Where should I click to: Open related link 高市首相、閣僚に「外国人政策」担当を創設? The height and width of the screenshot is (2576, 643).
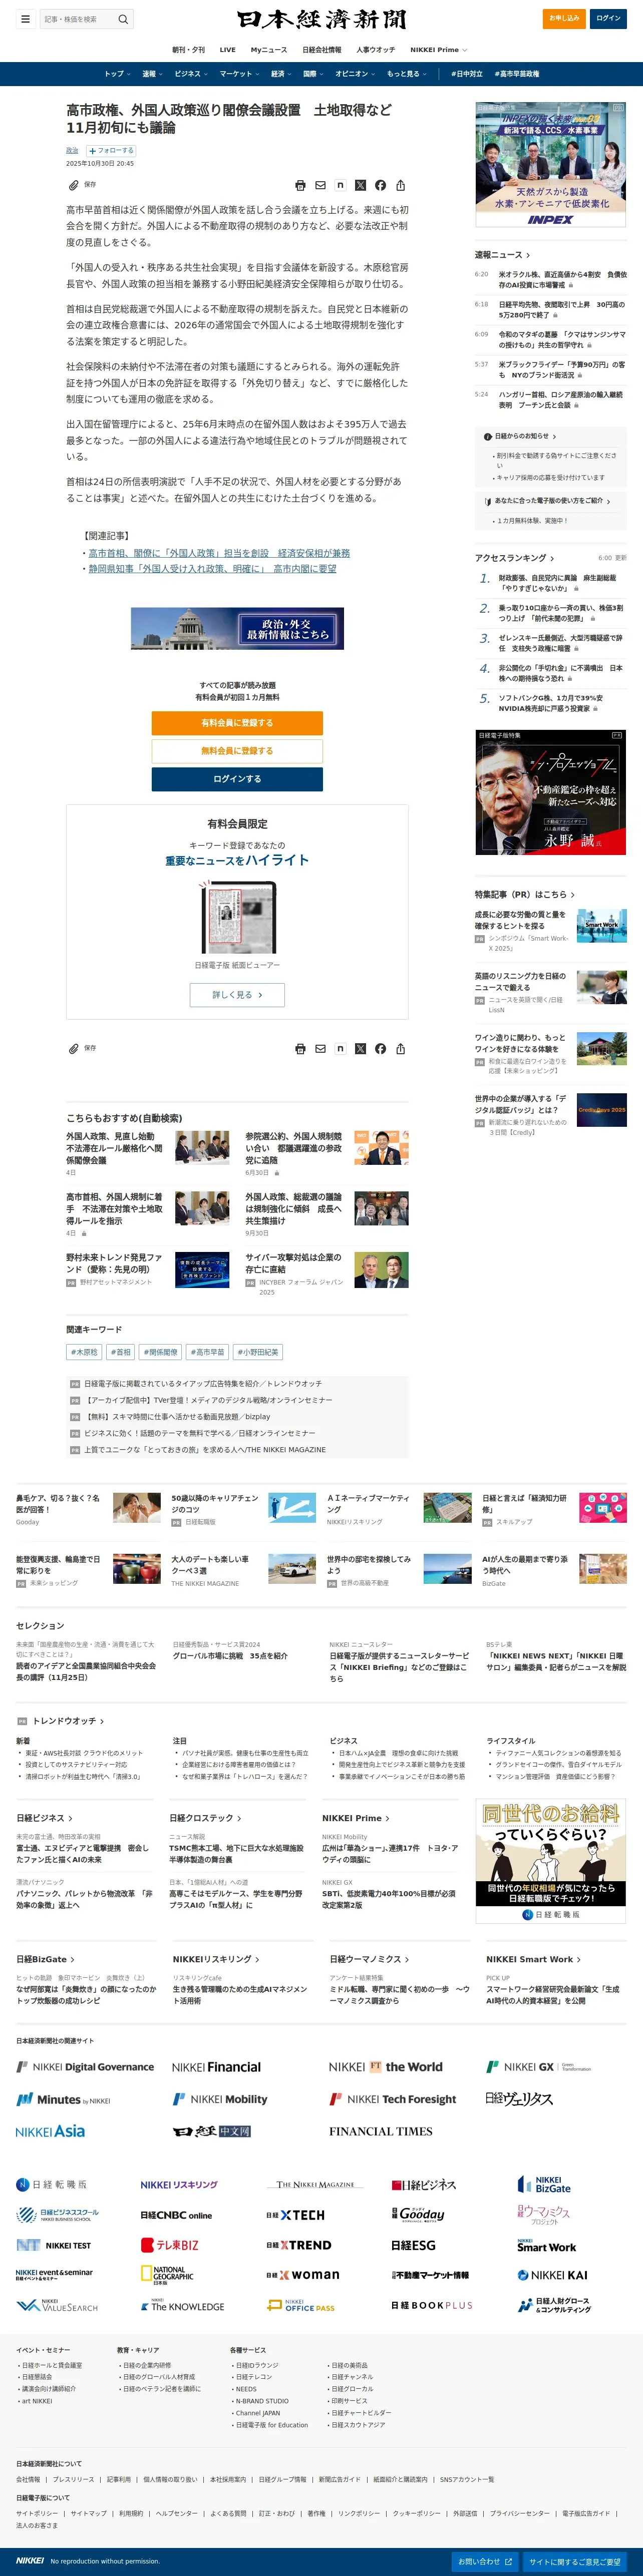[x=219, y=553]
